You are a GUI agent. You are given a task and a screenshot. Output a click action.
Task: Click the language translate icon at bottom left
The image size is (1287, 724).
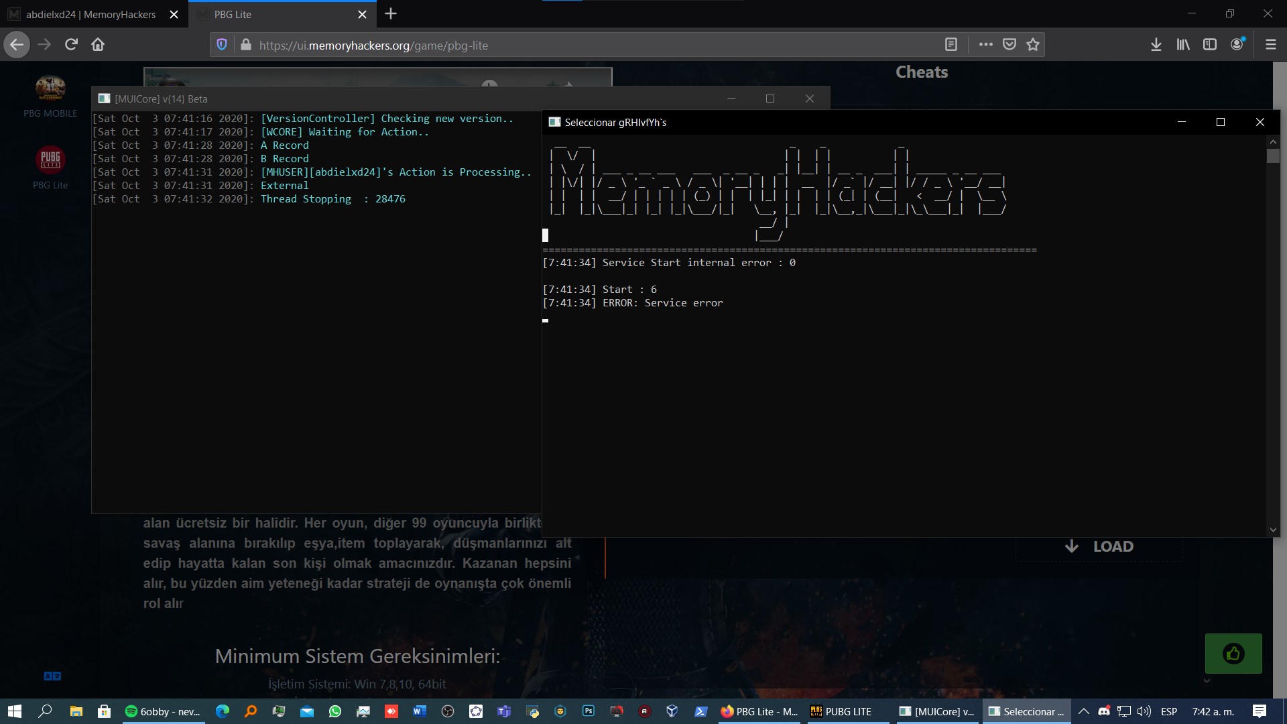52,676
